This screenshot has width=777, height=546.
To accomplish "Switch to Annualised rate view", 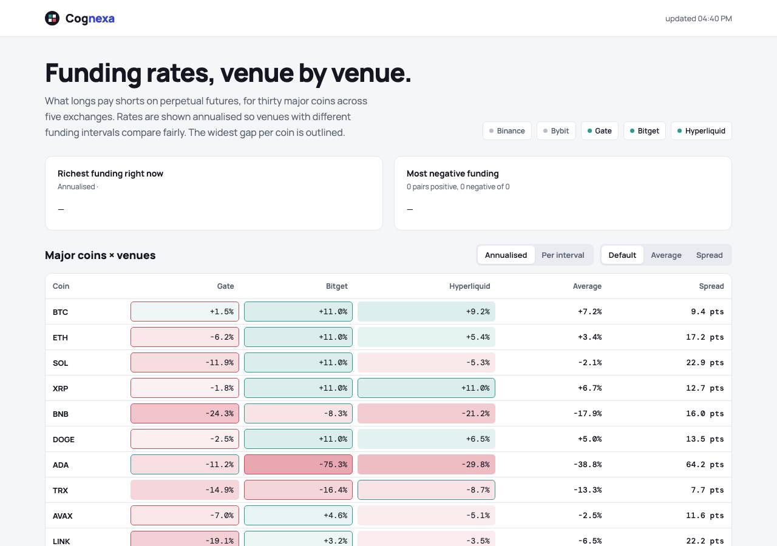I will pos(506,255).
